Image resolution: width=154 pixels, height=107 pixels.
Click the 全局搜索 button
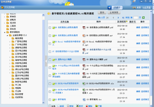(x=114, y=12)
